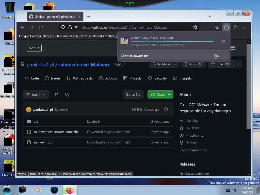Image resolution: width=260 pixels, height=195 pixels.
Task: Open the pankoza2-pl commit author link
Action: click(x=43, y=110)
